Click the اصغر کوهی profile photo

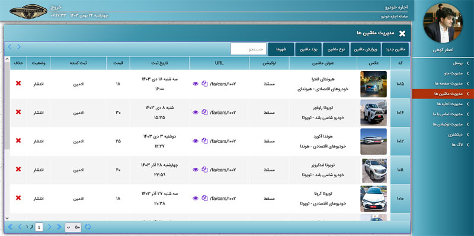443,23
